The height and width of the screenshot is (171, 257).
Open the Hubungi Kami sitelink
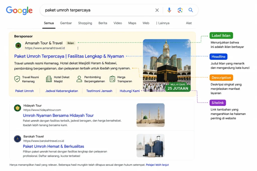pos(130,91)
